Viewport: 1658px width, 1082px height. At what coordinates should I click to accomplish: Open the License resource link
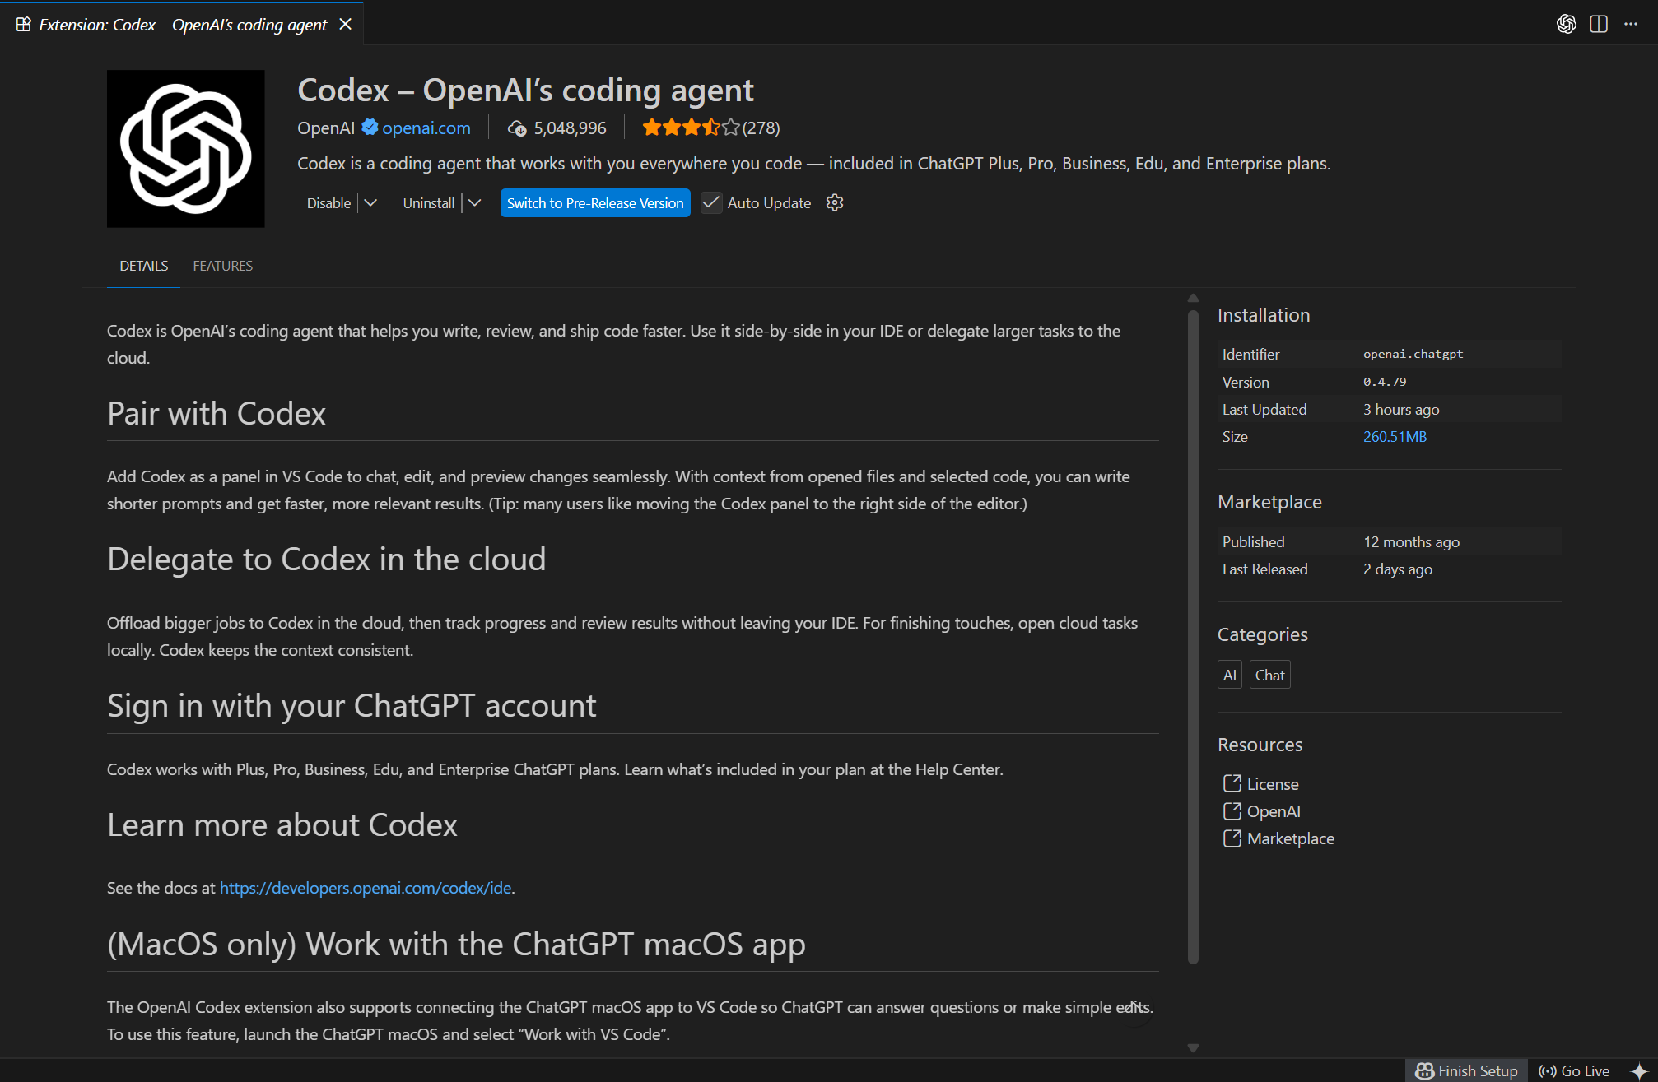tap(1272, 783)
